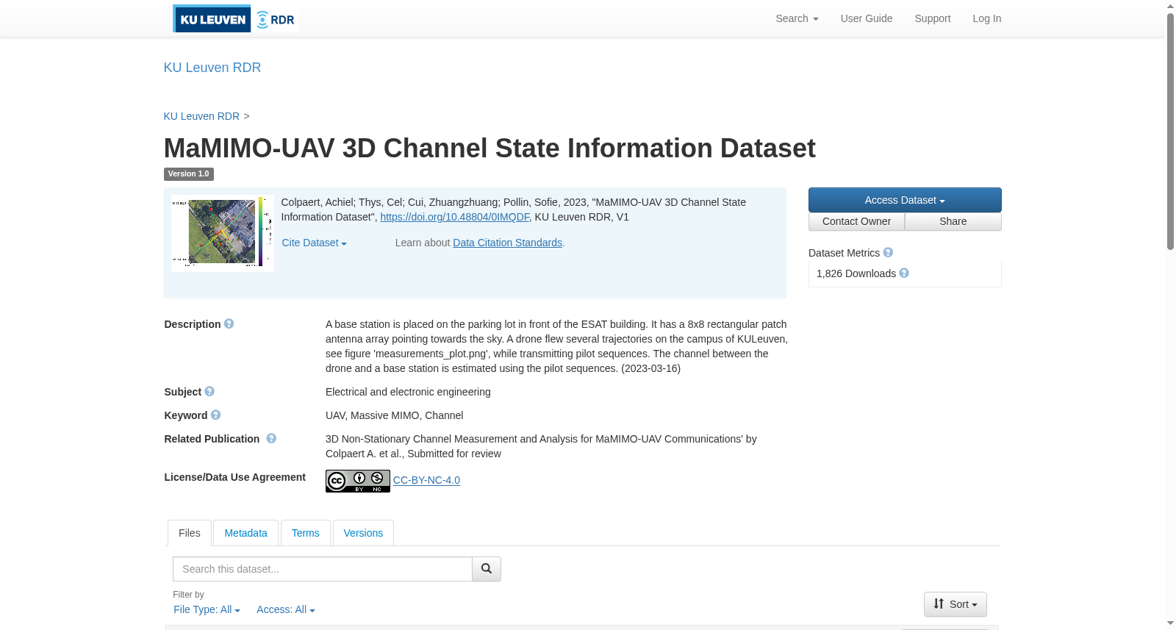Click the Share button
The width and height of the screenshot is (1176, 630).
[x=953, y=221]
